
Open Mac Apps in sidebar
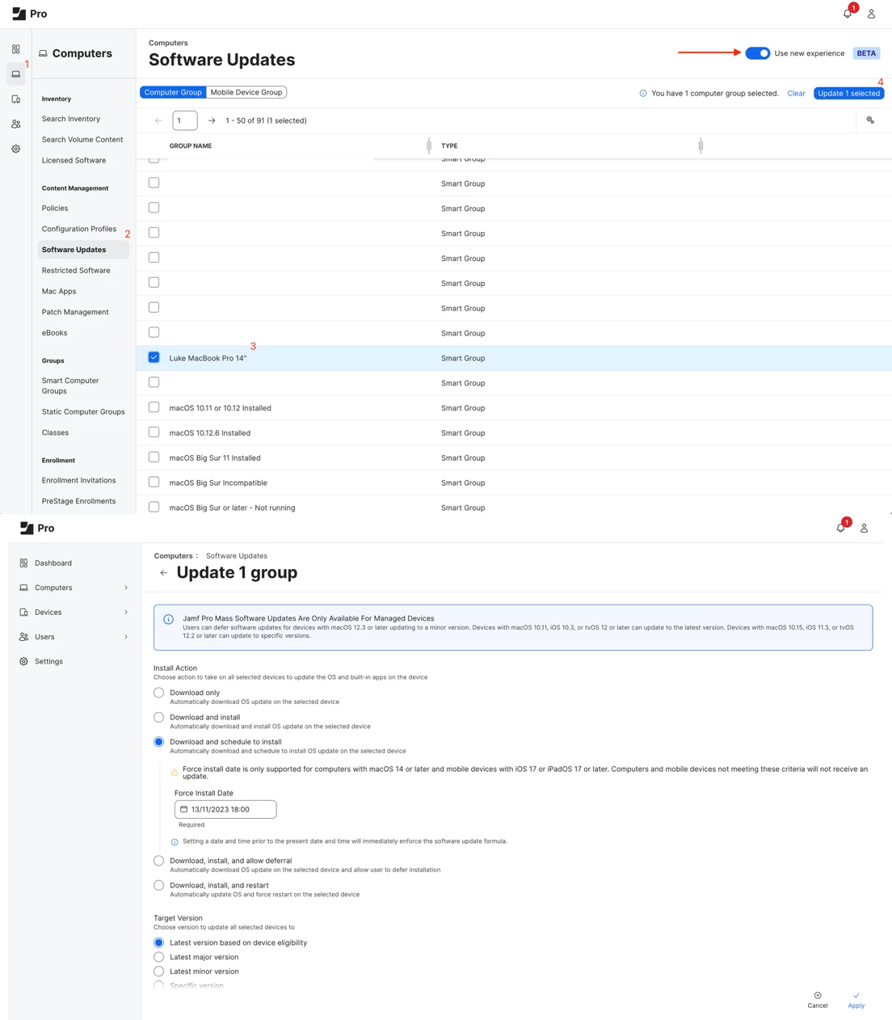coord(59,292)
